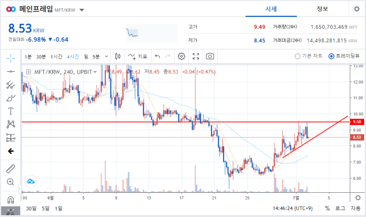Select the 트레이딩뷰 radio option
The width and height of the screenshot is (366, 217).
click(x=344, y=56)
